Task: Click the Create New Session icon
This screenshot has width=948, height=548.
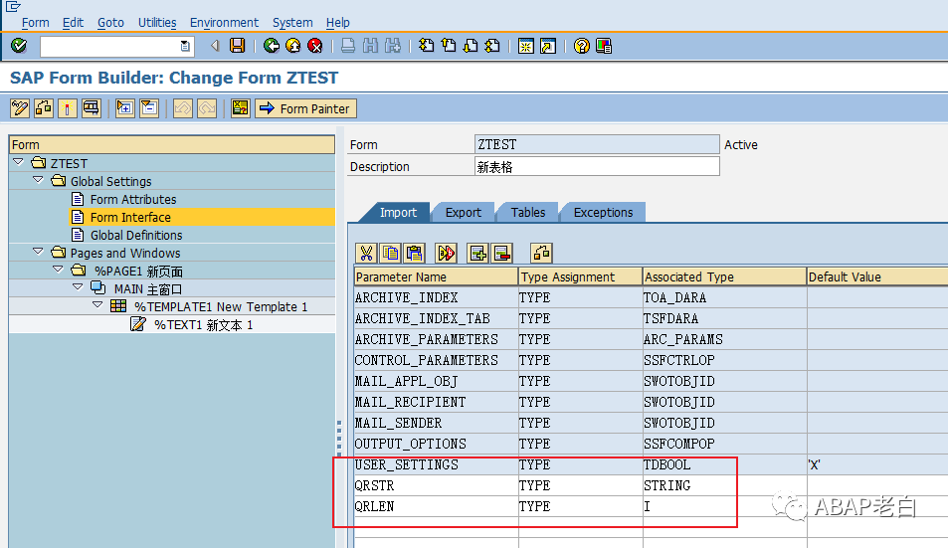Action: (526, 46)
